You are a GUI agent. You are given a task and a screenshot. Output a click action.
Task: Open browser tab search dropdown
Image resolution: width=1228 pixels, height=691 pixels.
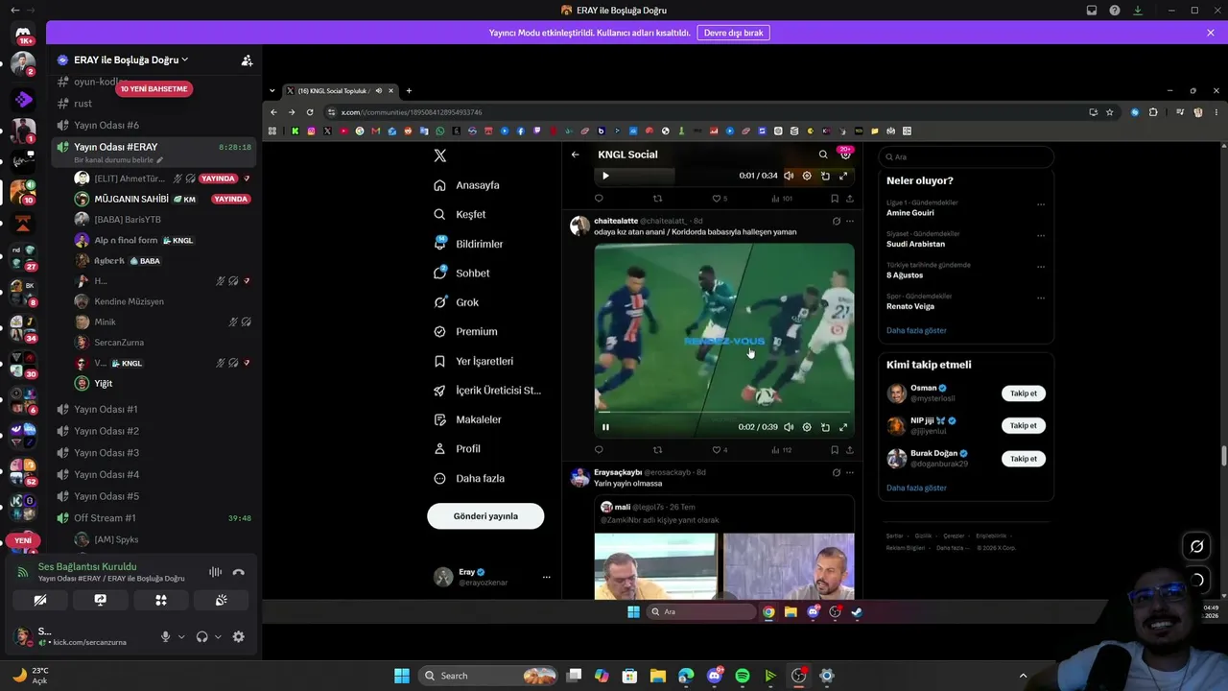pos(272,91)
